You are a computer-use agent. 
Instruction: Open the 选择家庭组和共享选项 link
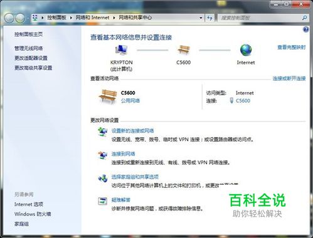135,177
